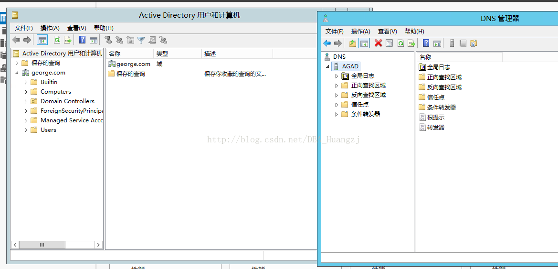Expand 全局日志 node in DNS tree

tap(337, 76)
